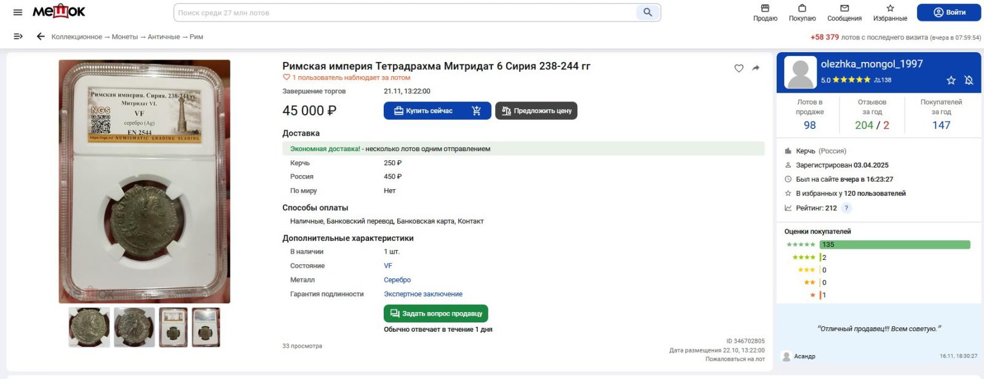Click the search magnifier icon
The width and height of the screenshot is (984, 379).
(x=648, y=12)
